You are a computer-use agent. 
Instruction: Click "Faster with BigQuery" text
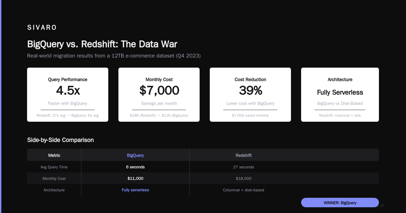click(68, 103)
